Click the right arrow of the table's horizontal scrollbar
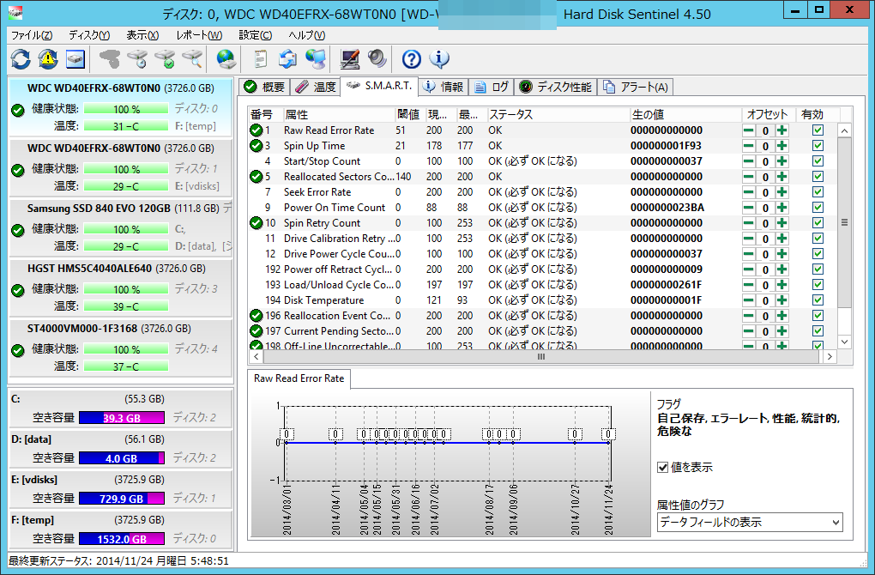Viewport: 875px width, 575px height. [x=830, y=356]
